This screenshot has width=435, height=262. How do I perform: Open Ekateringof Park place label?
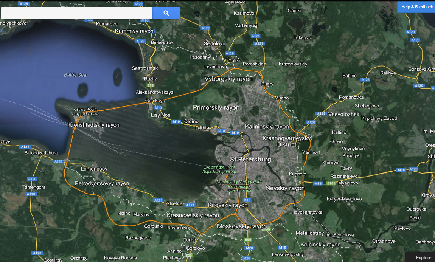pyautogui.click(x=219, y=169)
